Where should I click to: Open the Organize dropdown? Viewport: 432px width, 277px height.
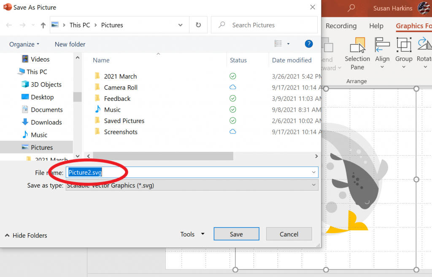pos(23,44)
